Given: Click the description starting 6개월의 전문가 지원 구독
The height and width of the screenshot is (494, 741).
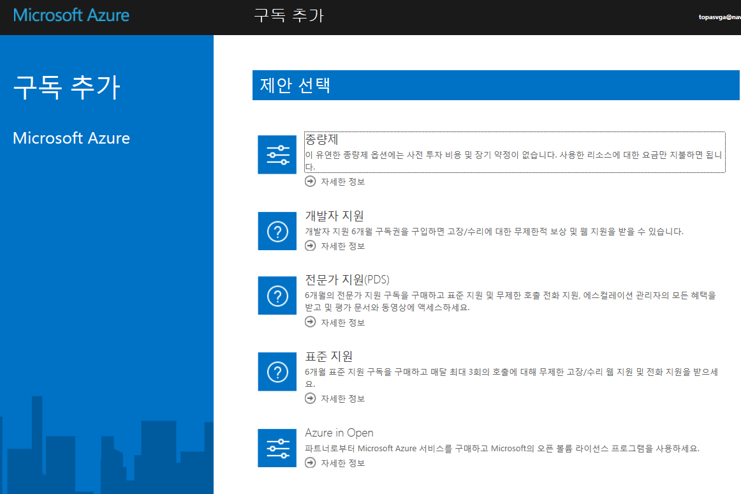Looking at the screenshot, I should coord(510,301).
